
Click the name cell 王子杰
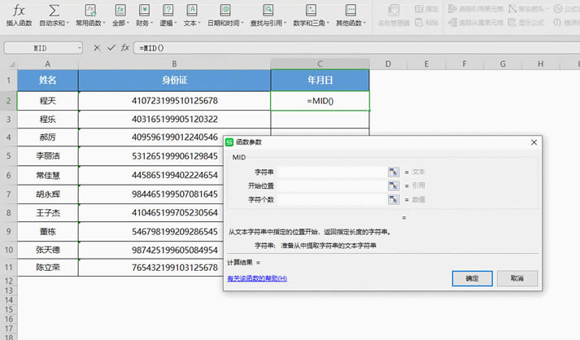click(x=48, y=213)
